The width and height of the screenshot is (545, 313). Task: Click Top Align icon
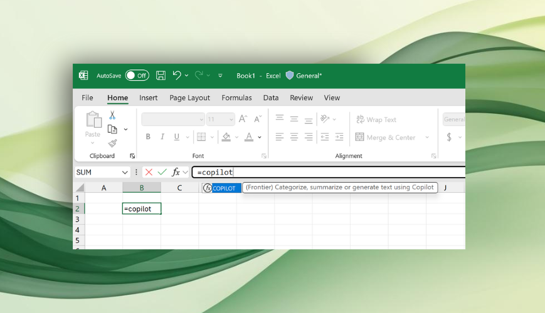coord(280,118)
